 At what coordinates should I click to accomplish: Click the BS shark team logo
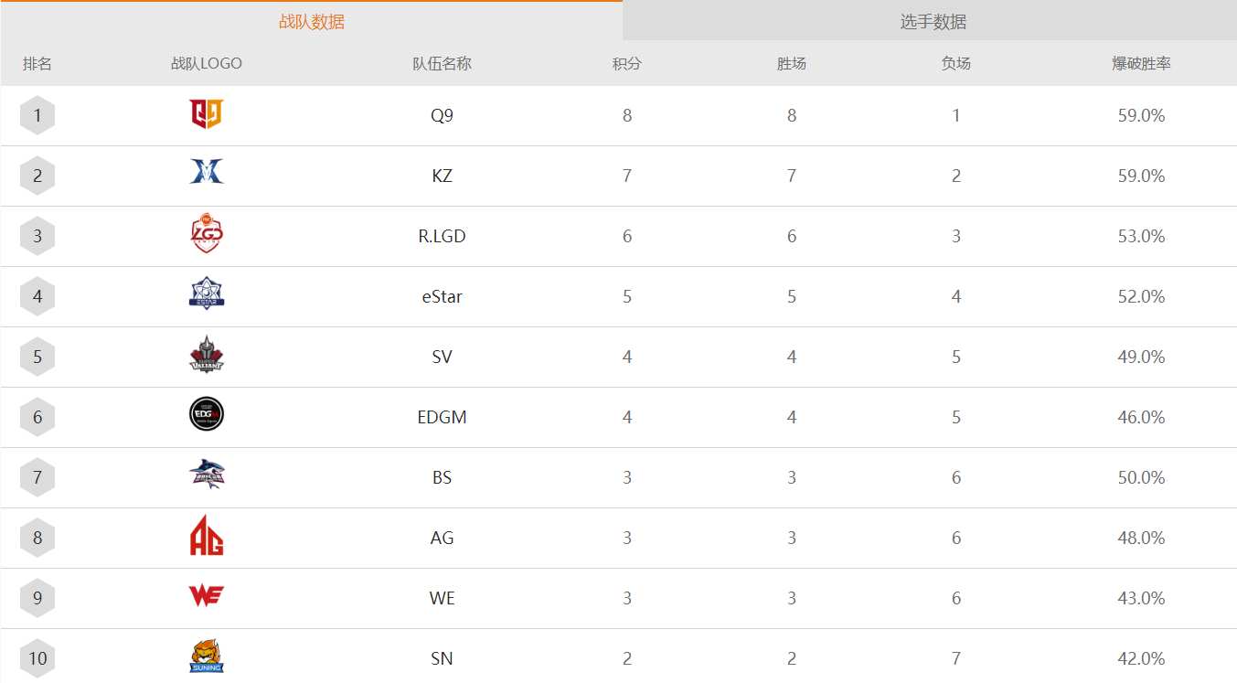207,475
